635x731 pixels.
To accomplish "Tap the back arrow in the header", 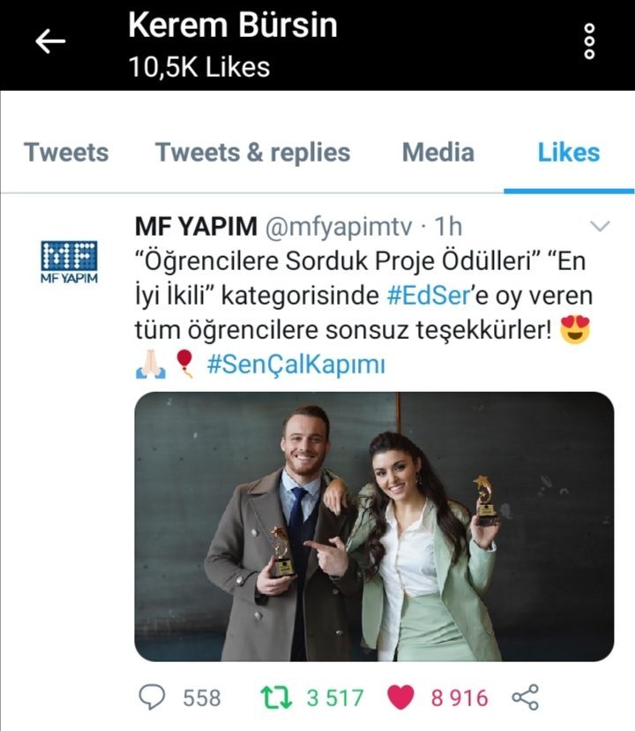I will 50,41.
